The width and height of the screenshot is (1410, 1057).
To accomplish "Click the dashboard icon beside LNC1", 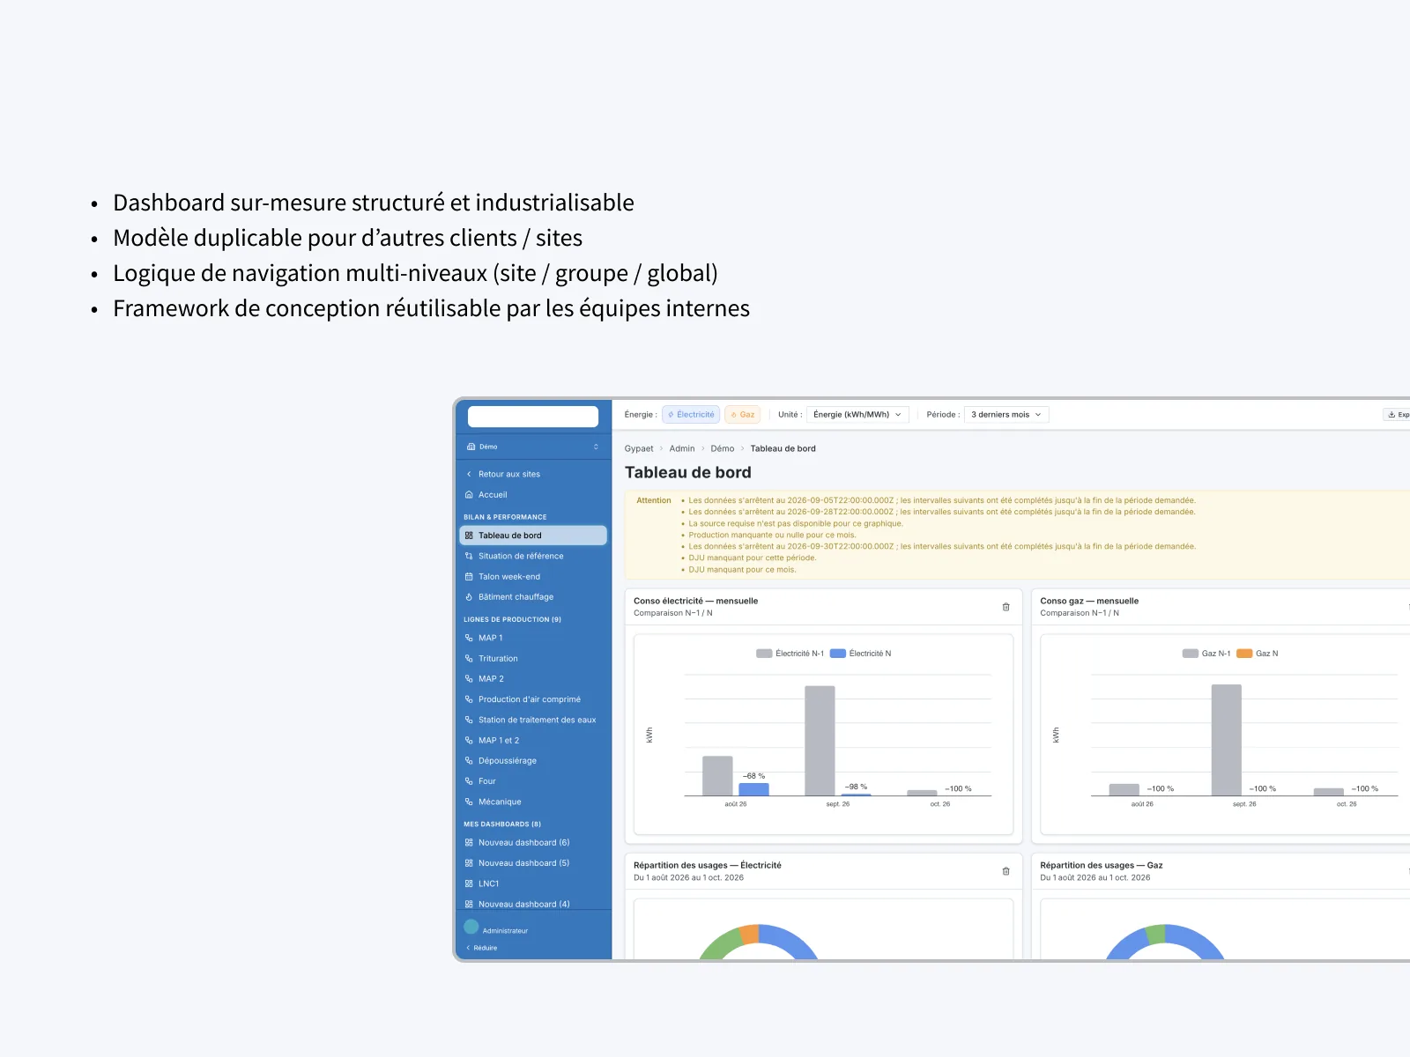I will [x=469, y=883].
